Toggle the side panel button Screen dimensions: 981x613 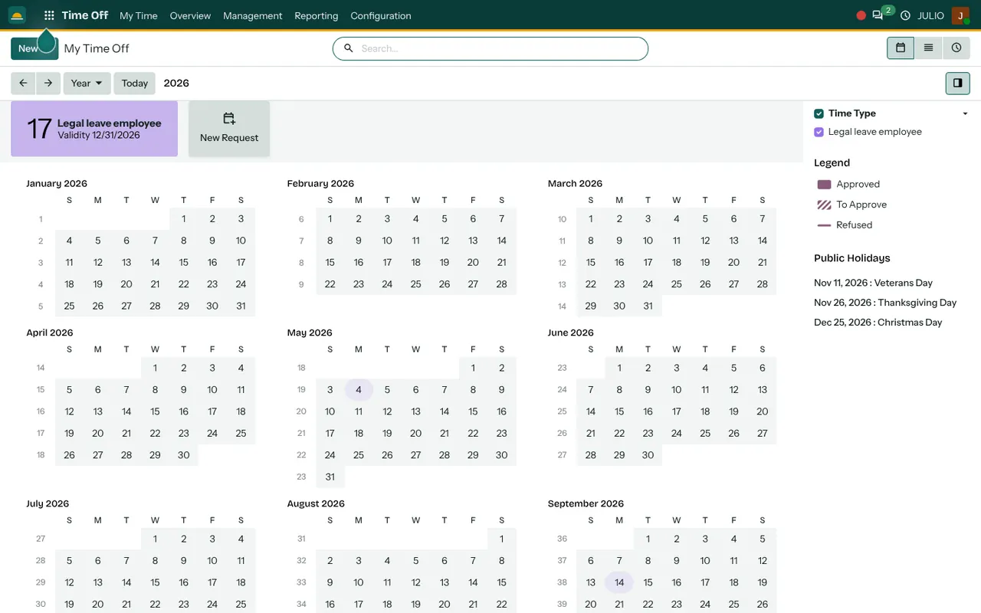click(958, 83)
